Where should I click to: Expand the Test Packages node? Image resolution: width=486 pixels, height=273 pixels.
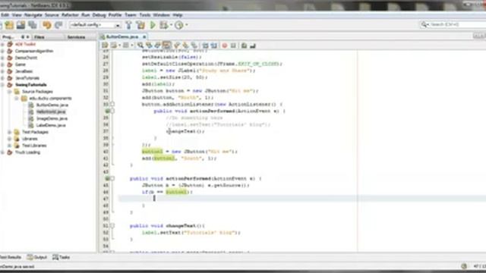(10, 132)
